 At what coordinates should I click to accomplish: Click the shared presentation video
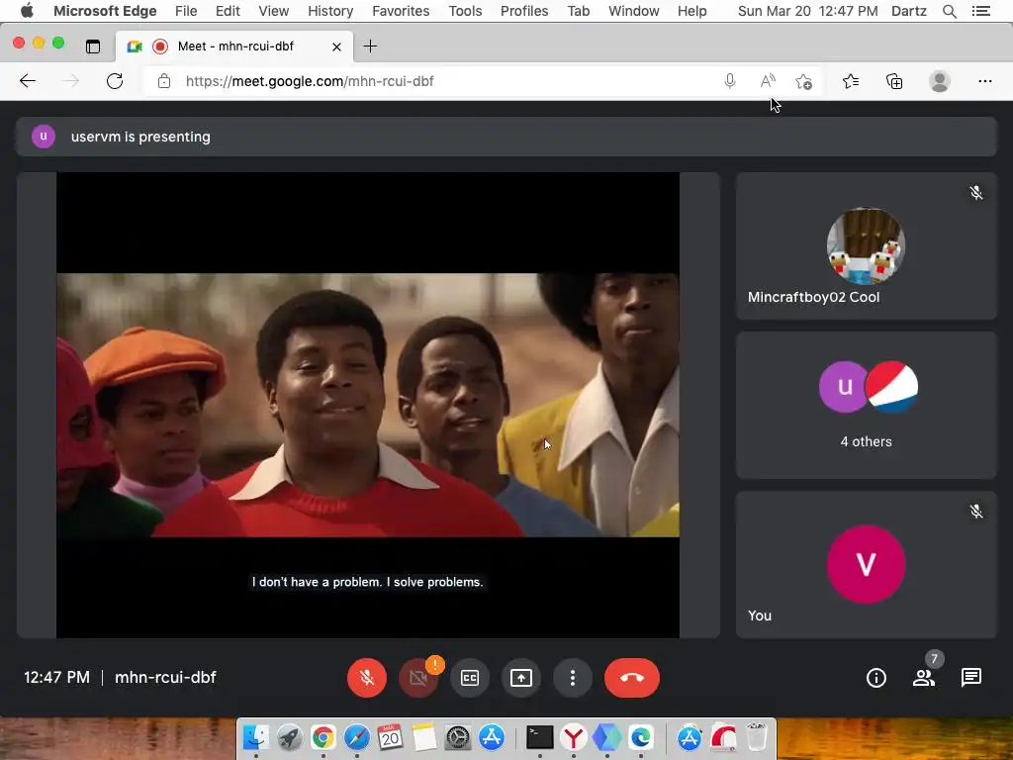368,405
